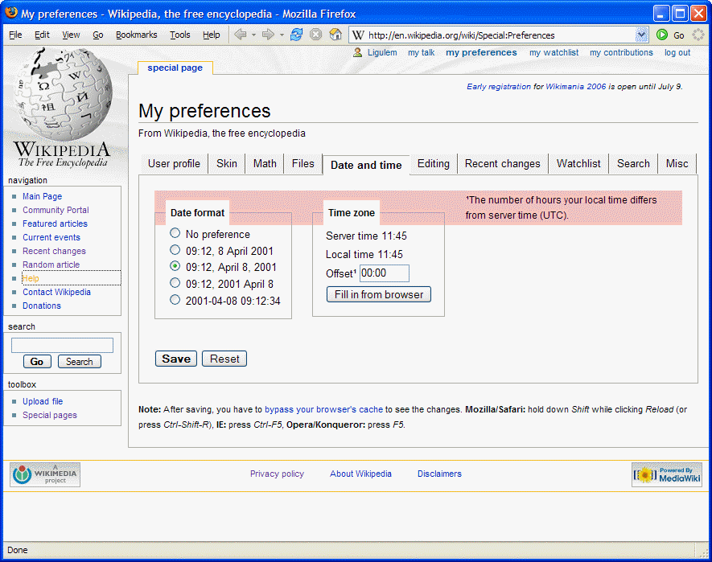
Task: Select date format 2001-04-08 09:12:34
Action: tap(175, 300)
